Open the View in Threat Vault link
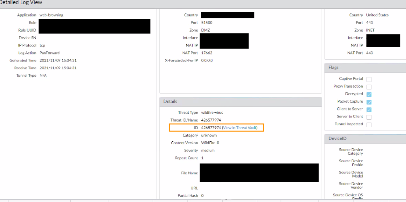The height and width of the screenshot is (202, 406). (x=240, y=128)
